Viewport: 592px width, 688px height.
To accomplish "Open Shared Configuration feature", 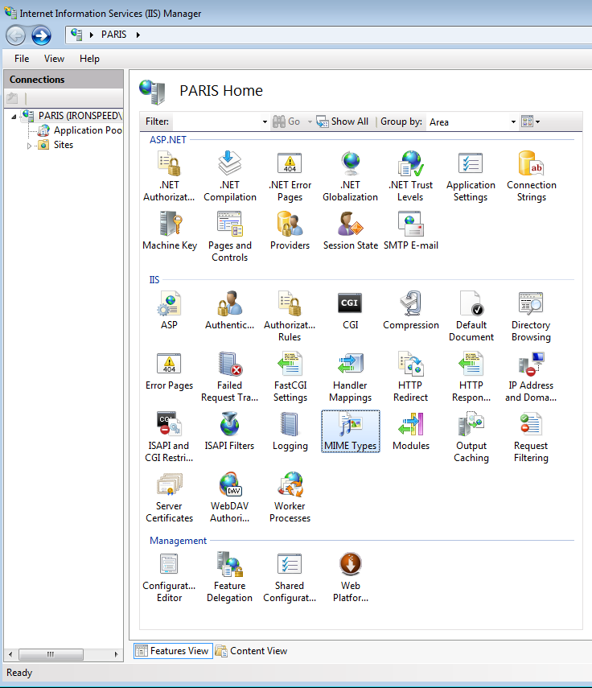I will [x=290, y=578].
